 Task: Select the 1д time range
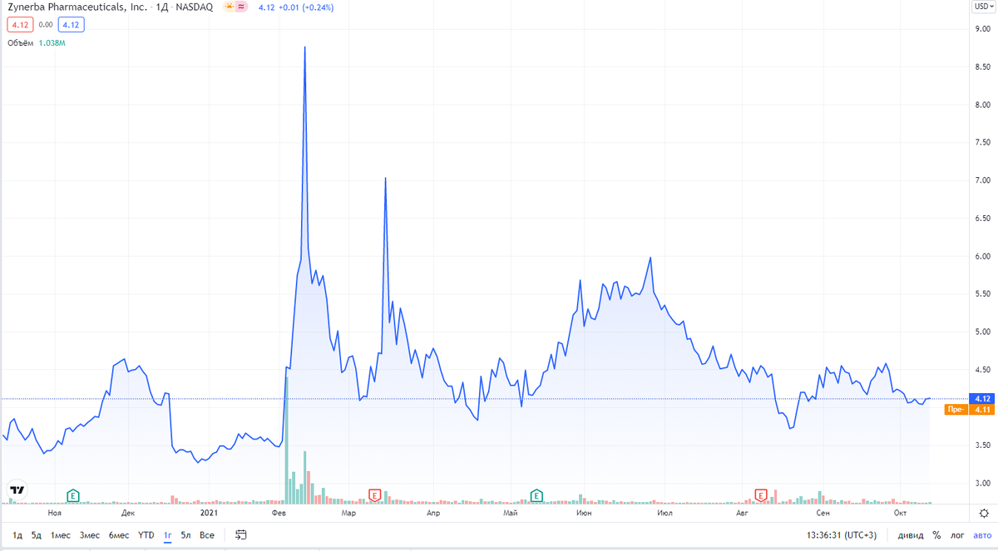[x=17, y=535]
